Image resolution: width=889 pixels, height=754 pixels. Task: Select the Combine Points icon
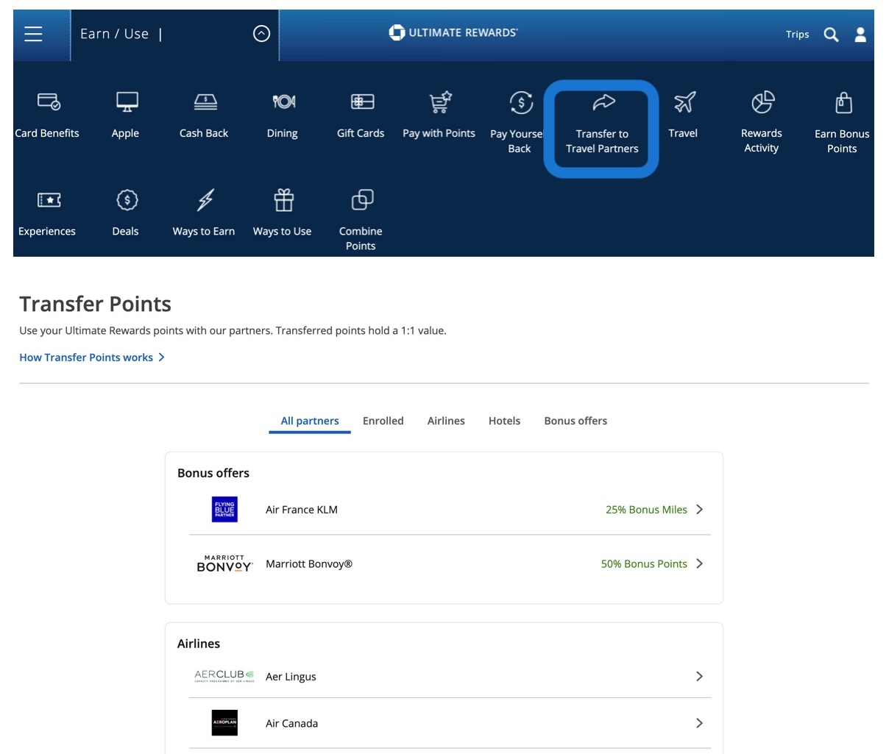point(361,200)
